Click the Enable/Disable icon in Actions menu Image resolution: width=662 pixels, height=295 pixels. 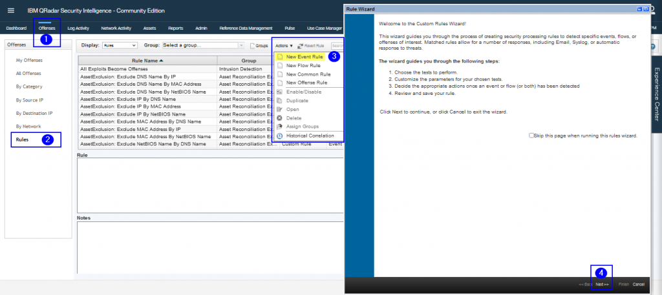[279, 92]
